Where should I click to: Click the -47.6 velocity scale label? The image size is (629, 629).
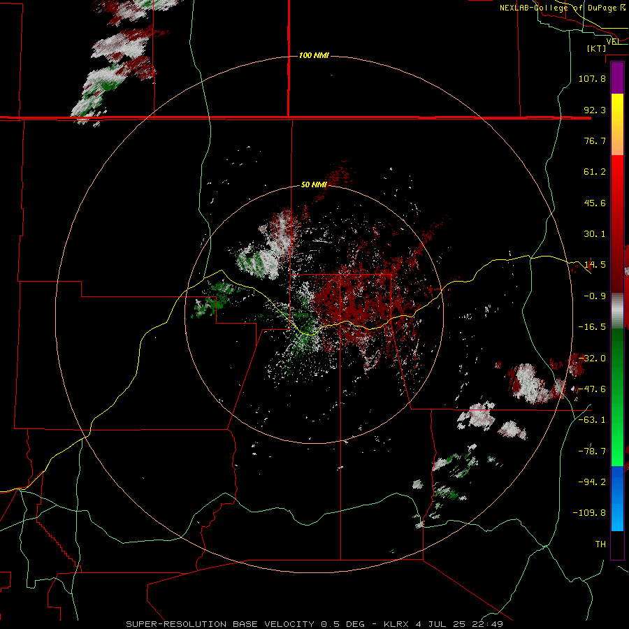pos(592,389)
